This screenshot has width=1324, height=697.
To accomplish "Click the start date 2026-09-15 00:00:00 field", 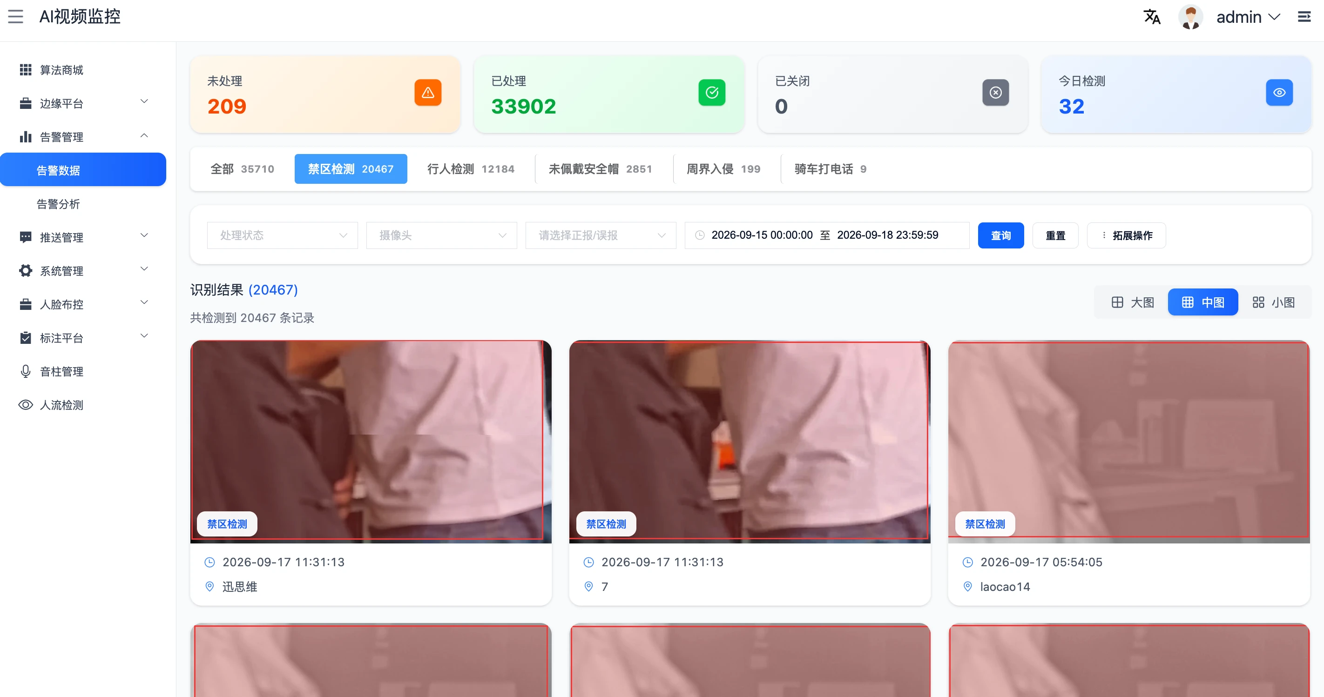I will [x=761, y=235].
